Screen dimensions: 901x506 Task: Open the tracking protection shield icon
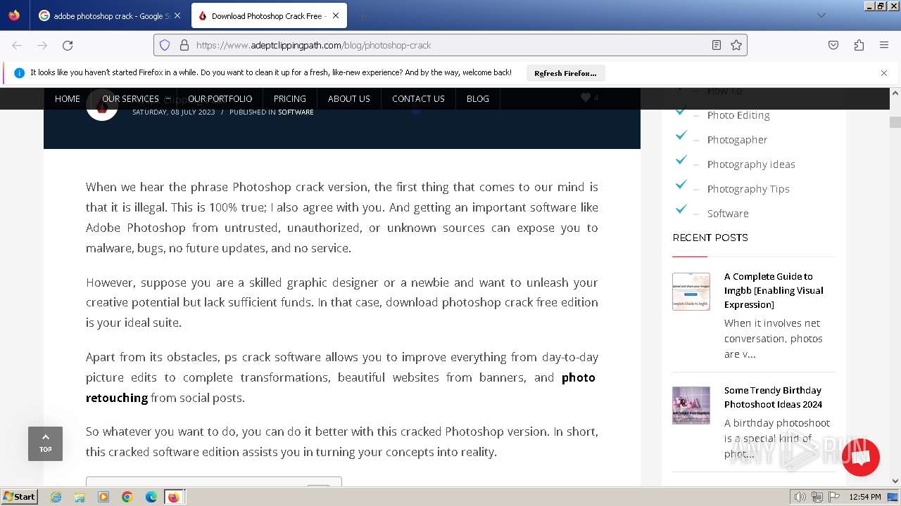coord(165,45)
